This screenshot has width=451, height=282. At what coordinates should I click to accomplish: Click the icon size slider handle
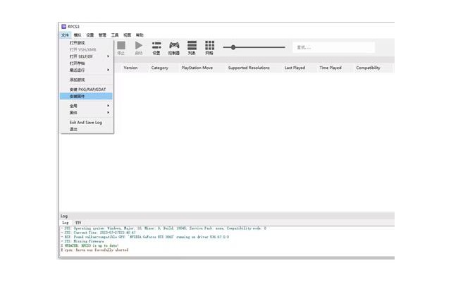(x=233, y=47)
